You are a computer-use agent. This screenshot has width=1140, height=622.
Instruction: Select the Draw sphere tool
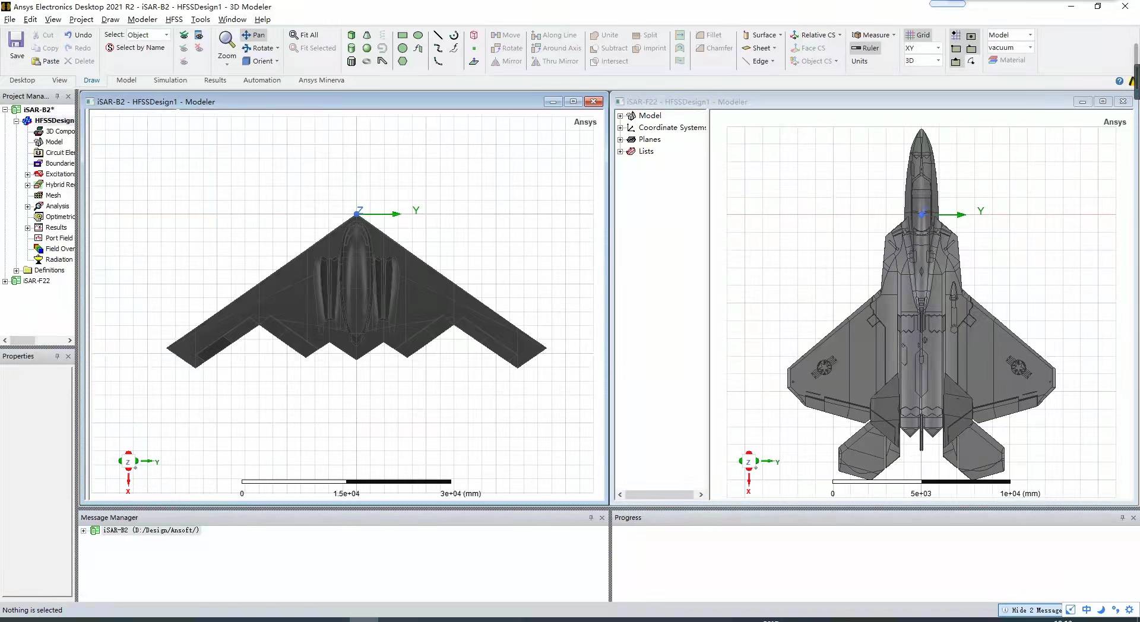[x=367, y=48]
